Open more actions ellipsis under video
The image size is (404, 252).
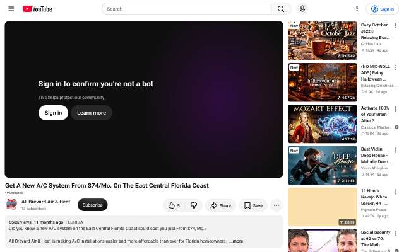click(x=276, y=205)
